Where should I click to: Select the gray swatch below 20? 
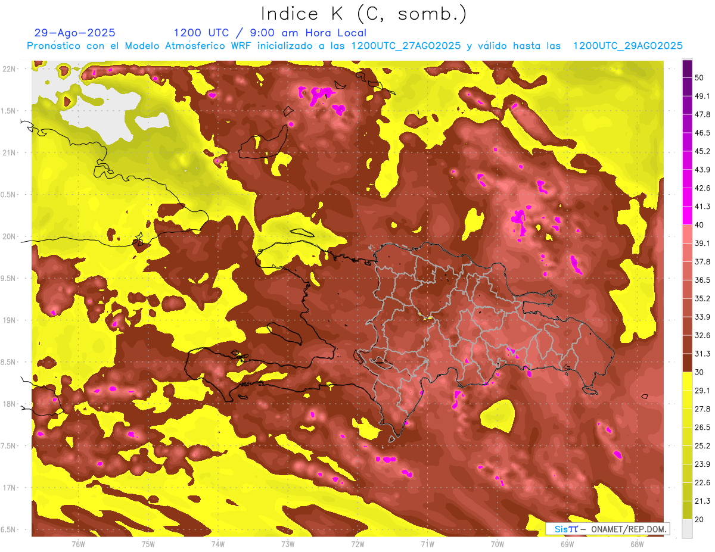[687, 528]
